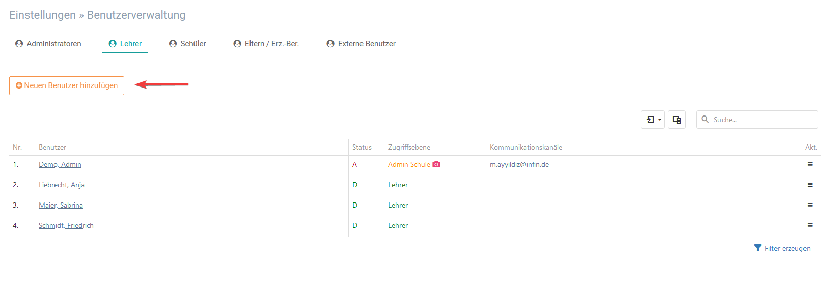The width and height of the screenshot is (832, 290).
Task: Select the Externe Benutzer tab
Action: click(361, 44)
